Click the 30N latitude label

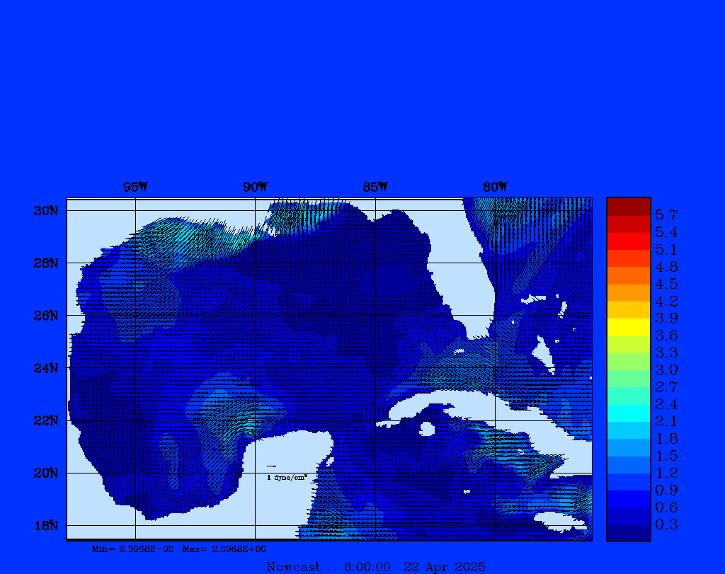tap(45, 210)
